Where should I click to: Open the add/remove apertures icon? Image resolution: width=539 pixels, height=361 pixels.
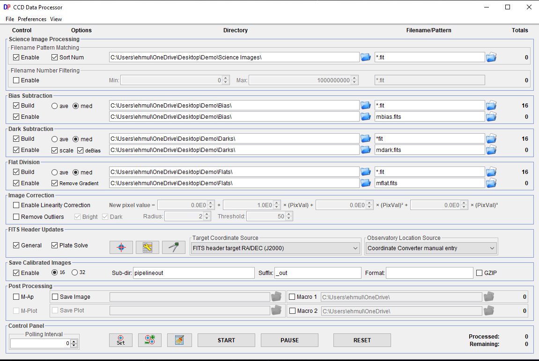(x=150, y=340)
